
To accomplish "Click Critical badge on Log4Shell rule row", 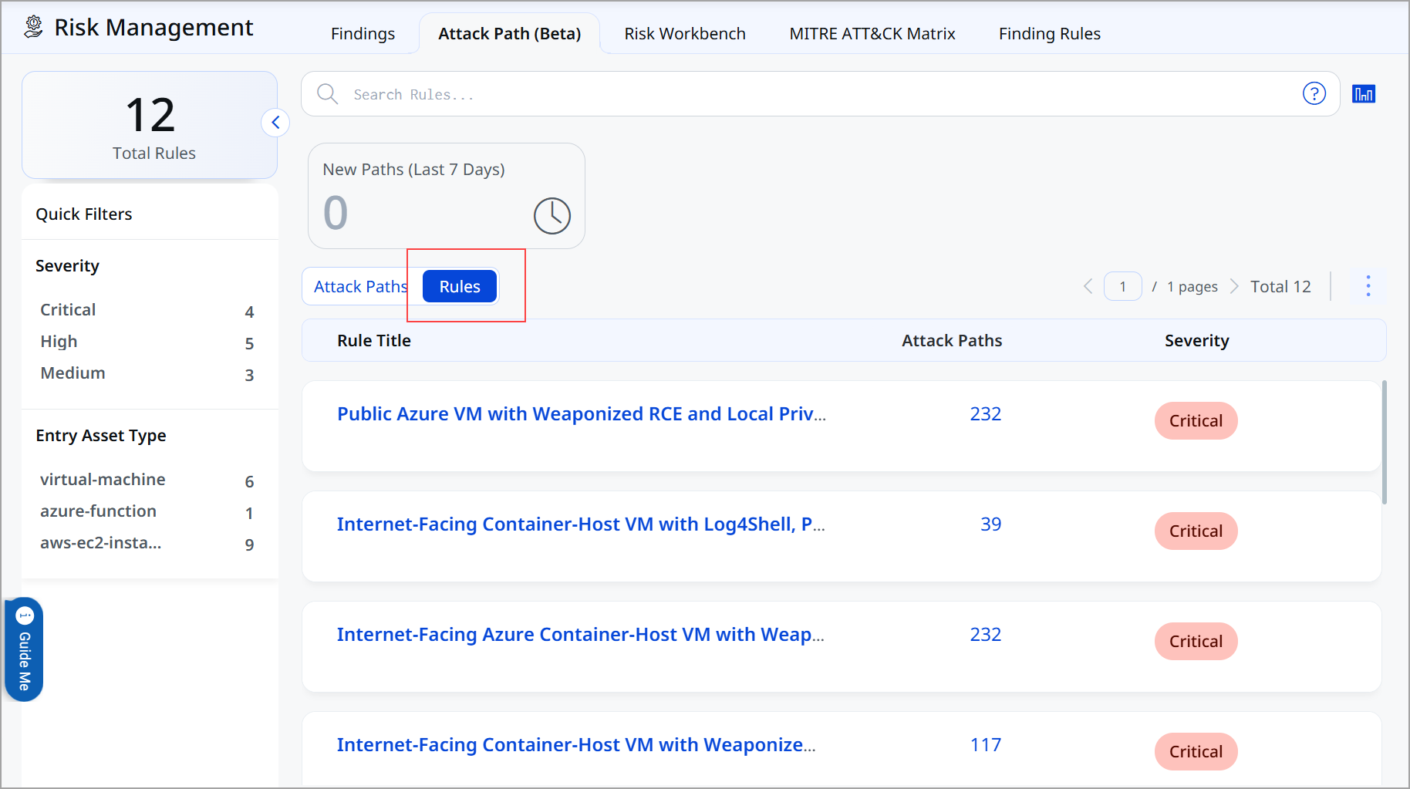I will point(1196,531).
